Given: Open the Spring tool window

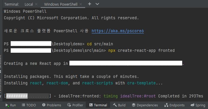Looking at the screenshot, I should click(198, 105).
